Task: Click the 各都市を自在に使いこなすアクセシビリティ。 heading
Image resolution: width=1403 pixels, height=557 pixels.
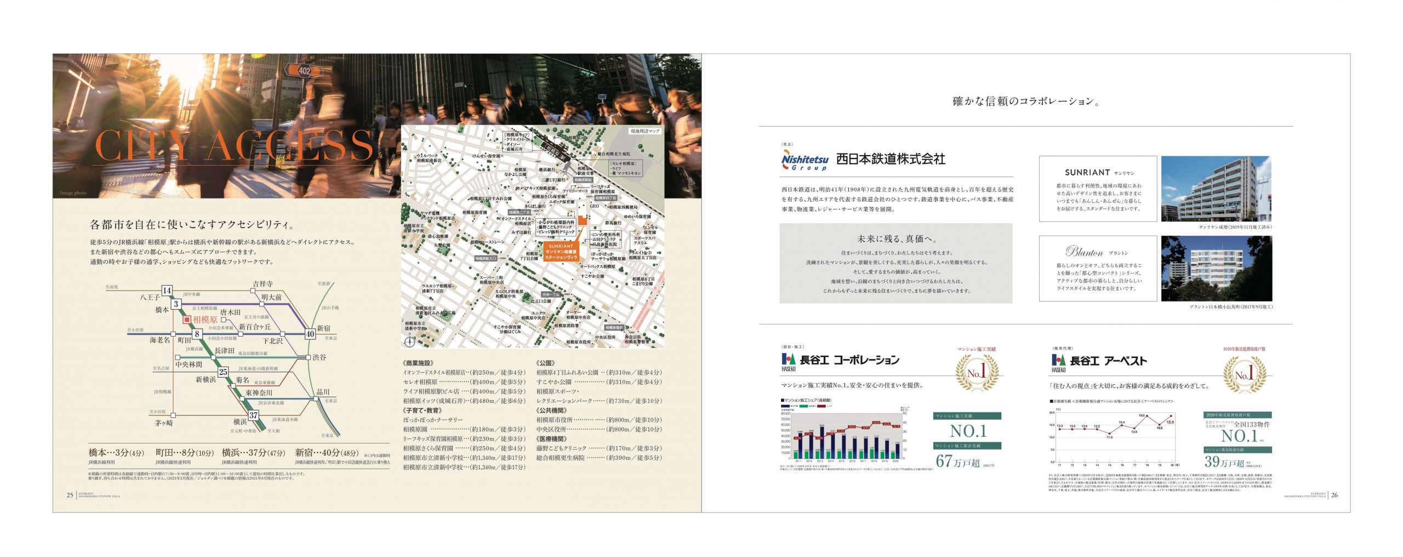Action: [192, 224]
